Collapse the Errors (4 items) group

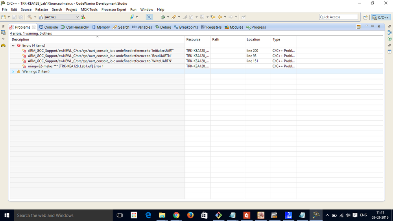pos(13,46)
